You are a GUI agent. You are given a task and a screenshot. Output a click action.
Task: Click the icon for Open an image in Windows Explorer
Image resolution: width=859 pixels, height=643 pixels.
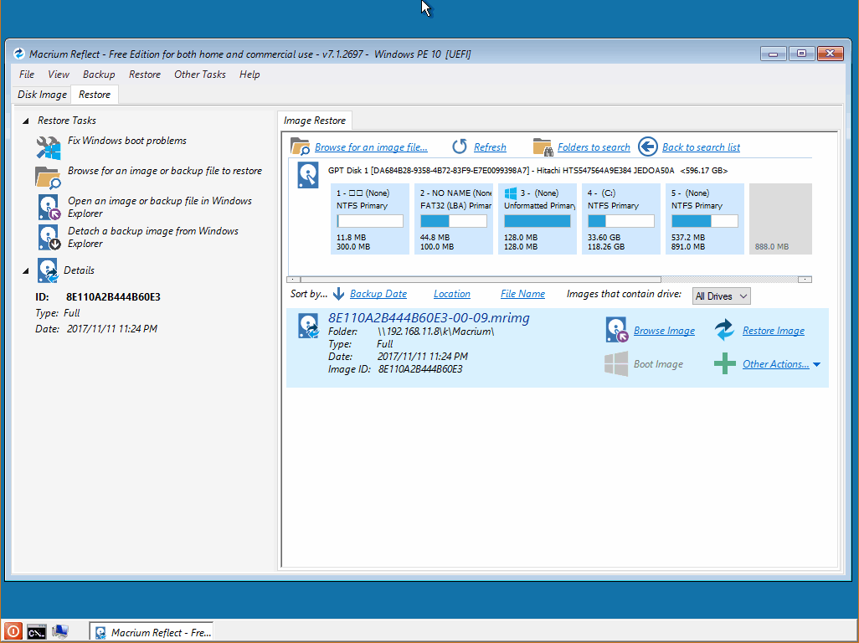[49, 208]
